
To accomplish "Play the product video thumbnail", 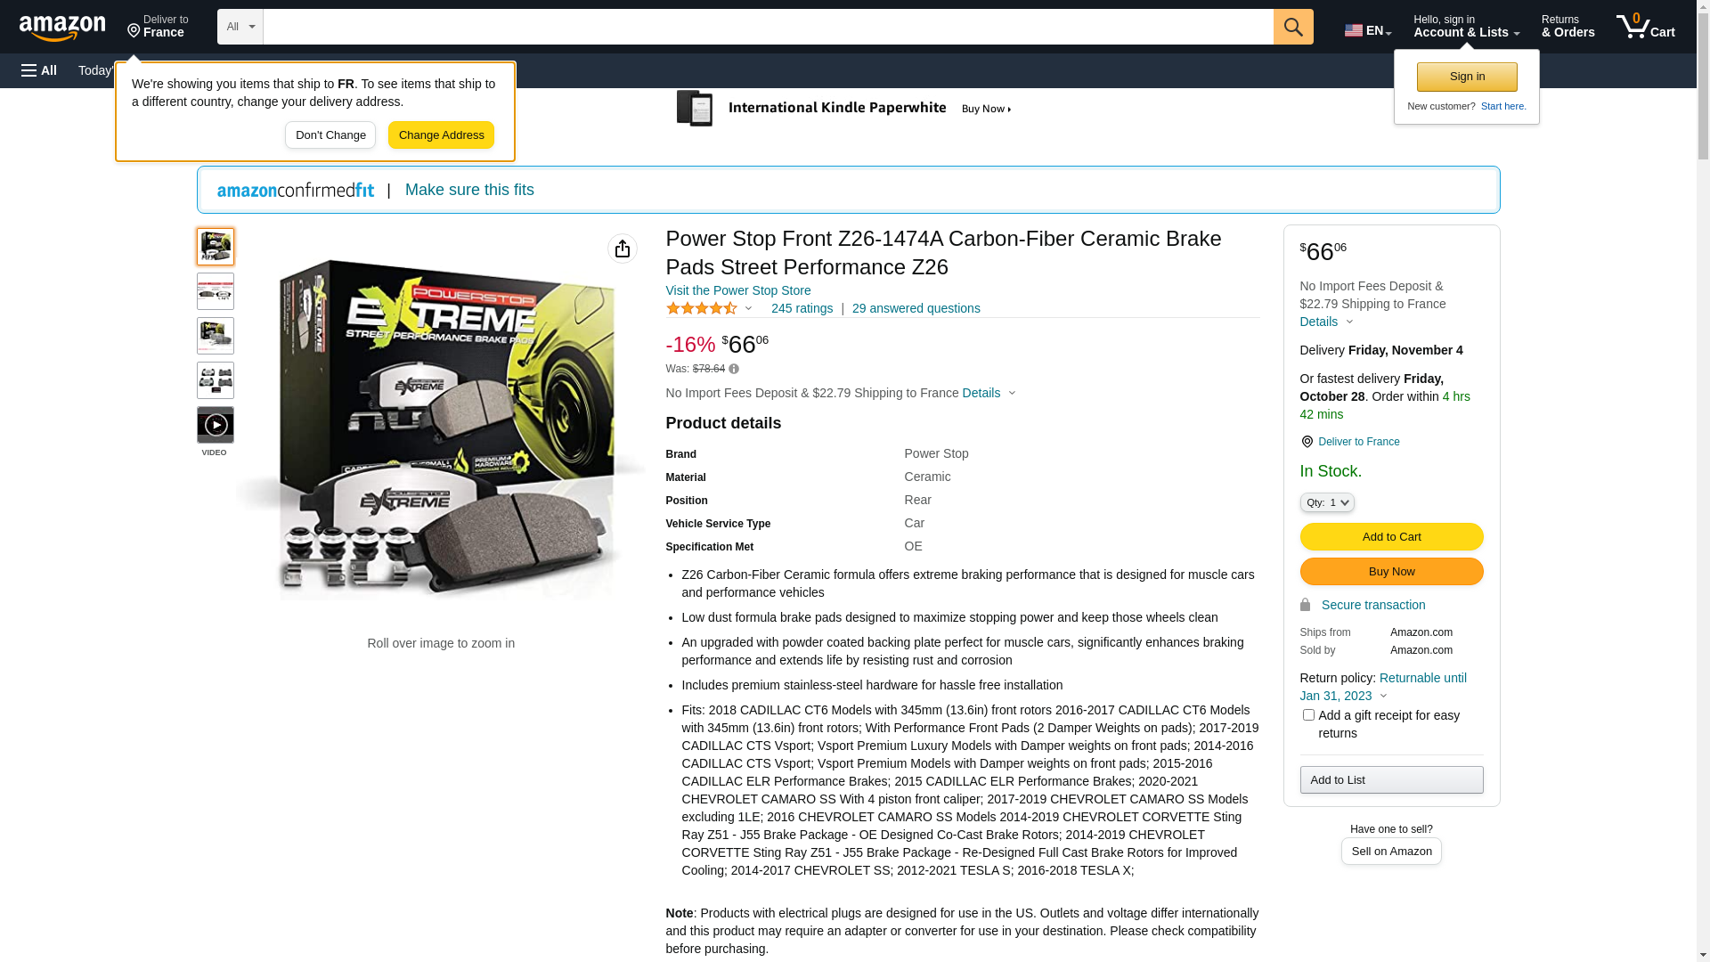I will click(216, 425).
